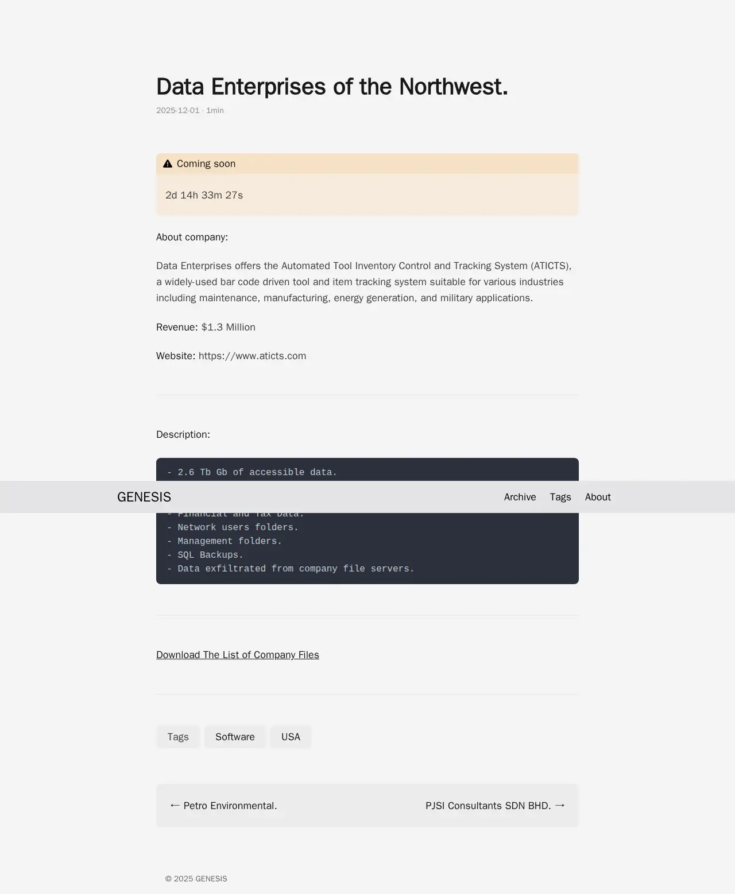
Task: Click the Data Enterprises of the Northwest title
Action: [x=332, y=87]
